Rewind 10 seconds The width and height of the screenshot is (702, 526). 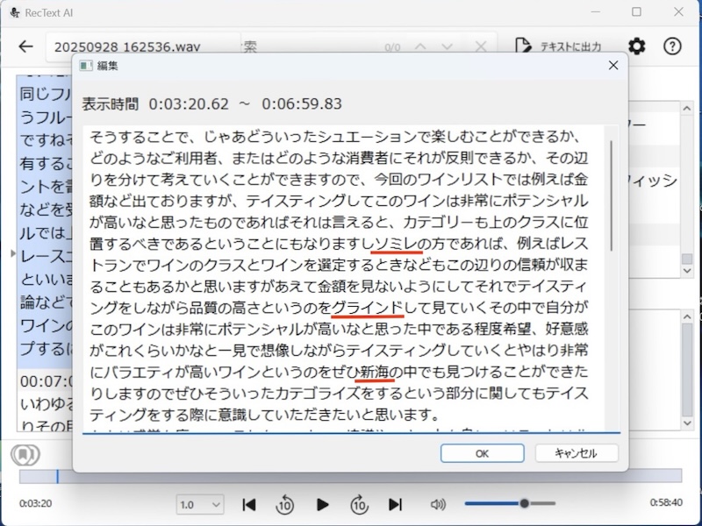pyautogui.click(x=285, y=504)
